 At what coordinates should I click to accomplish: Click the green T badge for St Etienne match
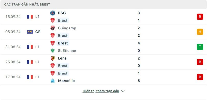tap(200, 47)
